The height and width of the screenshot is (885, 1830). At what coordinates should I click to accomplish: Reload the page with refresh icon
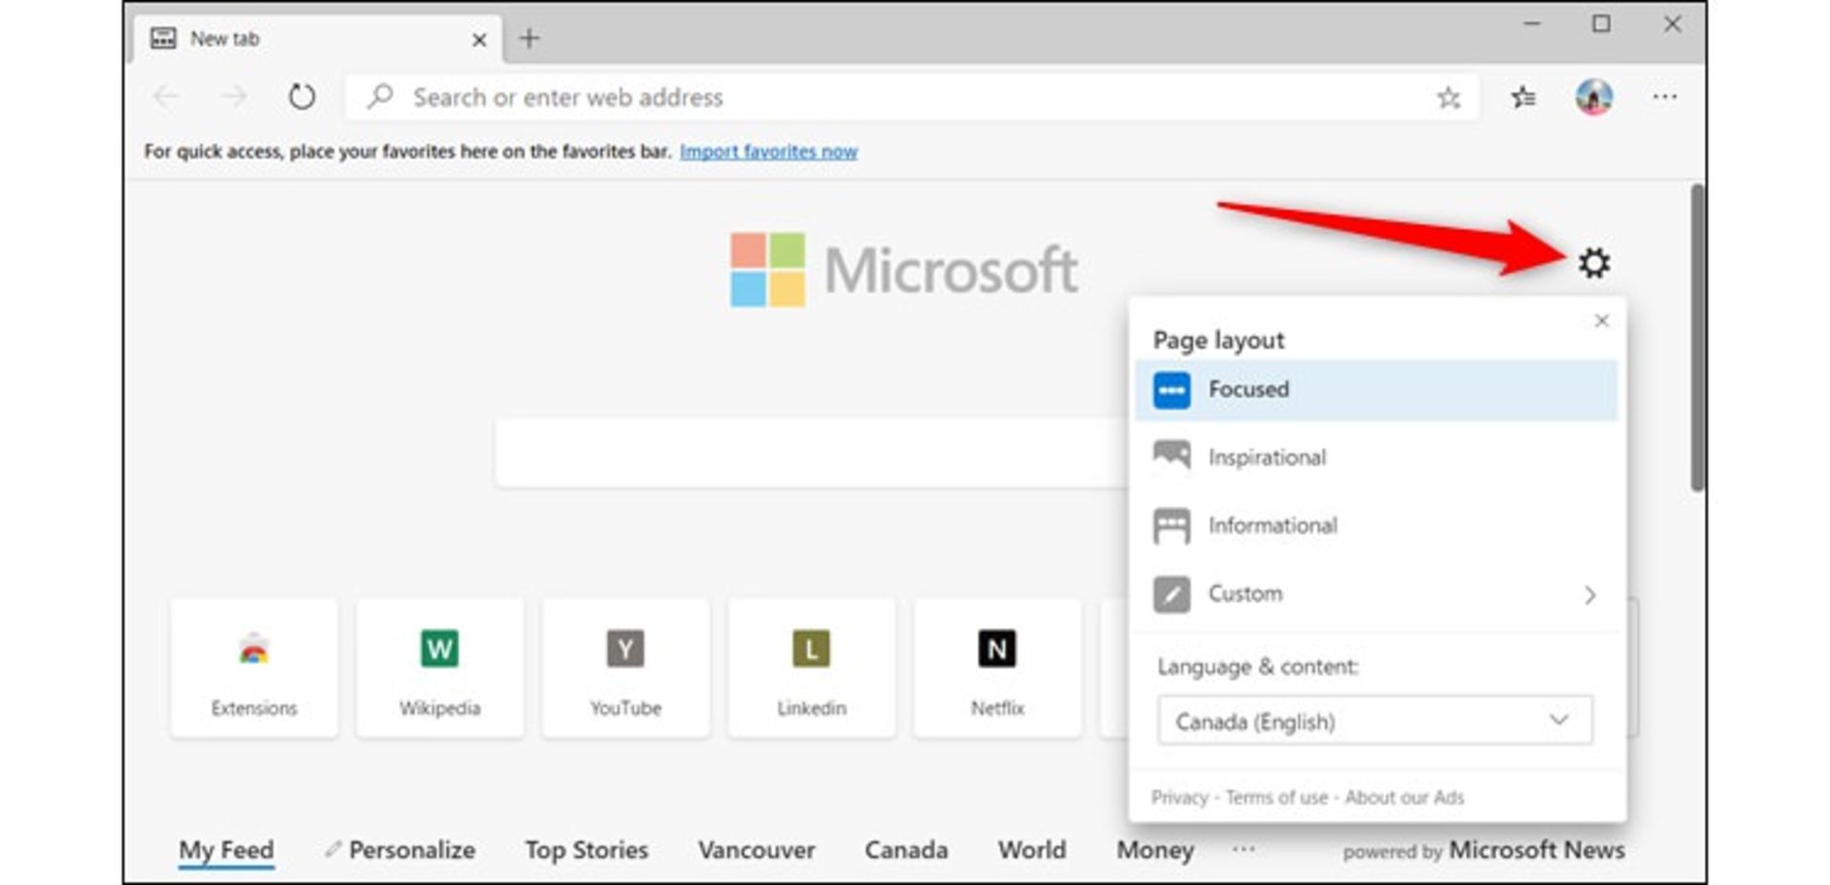click(301, 96)
